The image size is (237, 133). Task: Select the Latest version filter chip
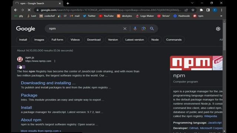click(134, 40)
